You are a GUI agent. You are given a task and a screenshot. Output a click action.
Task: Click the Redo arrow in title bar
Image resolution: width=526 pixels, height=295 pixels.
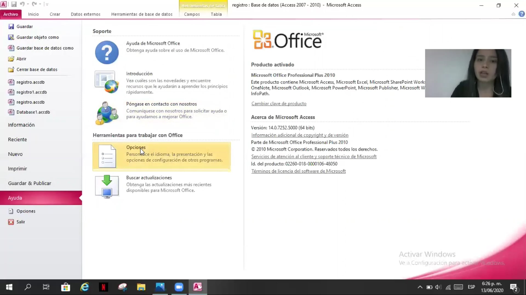click(34, 4)
